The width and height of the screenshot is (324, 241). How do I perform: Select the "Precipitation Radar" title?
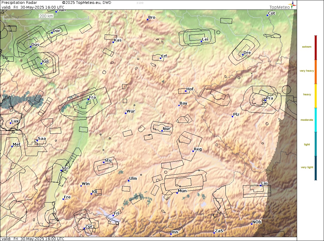(x=19, y=3)
